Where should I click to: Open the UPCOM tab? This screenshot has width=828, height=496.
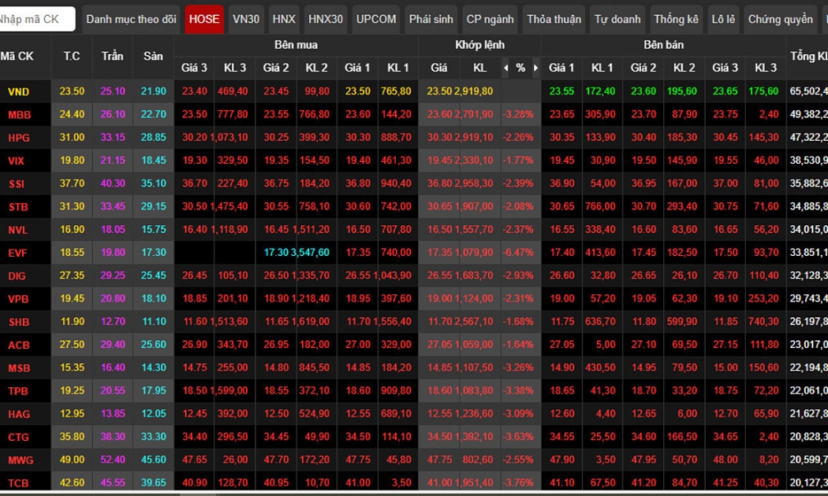pyautogui.click(x=376, y=19)
